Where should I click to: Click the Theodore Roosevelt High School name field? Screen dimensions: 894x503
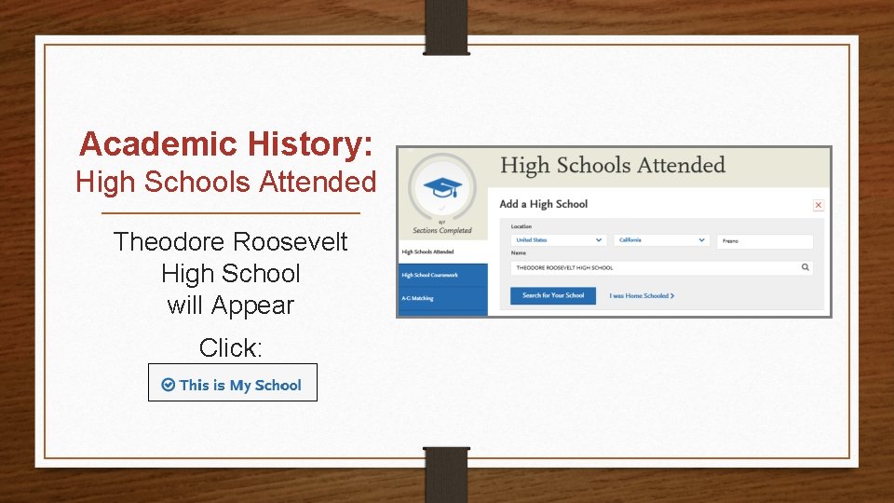tap(661, 267)
